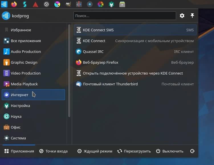Launch GIMP from the top panel
Viewport: 214px width, 165px height.
[x=68, y=4]
